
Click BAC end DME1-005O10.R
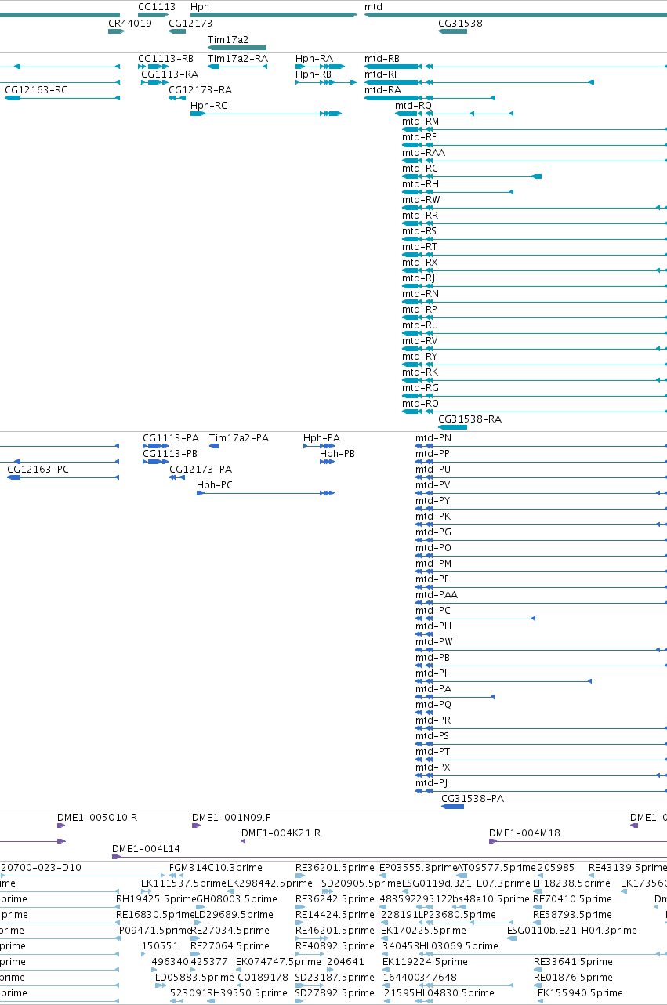[97, 818]
